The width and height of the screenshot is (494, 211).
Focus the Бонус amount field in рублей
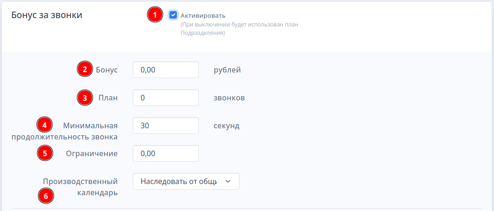coord(166,70)
